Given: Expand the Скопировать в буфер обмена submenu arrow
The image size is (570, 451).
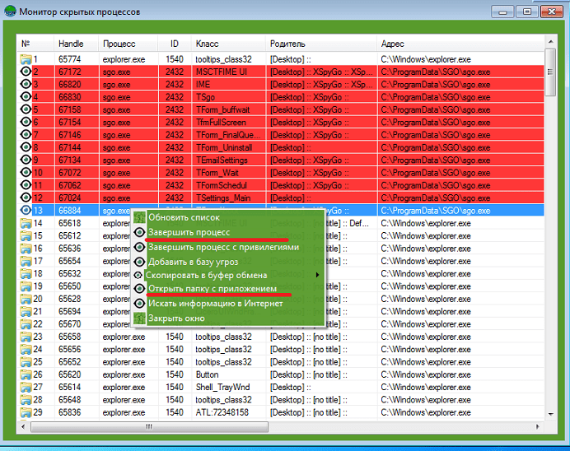Looking at the screenshot, I should tap(317, 275).
